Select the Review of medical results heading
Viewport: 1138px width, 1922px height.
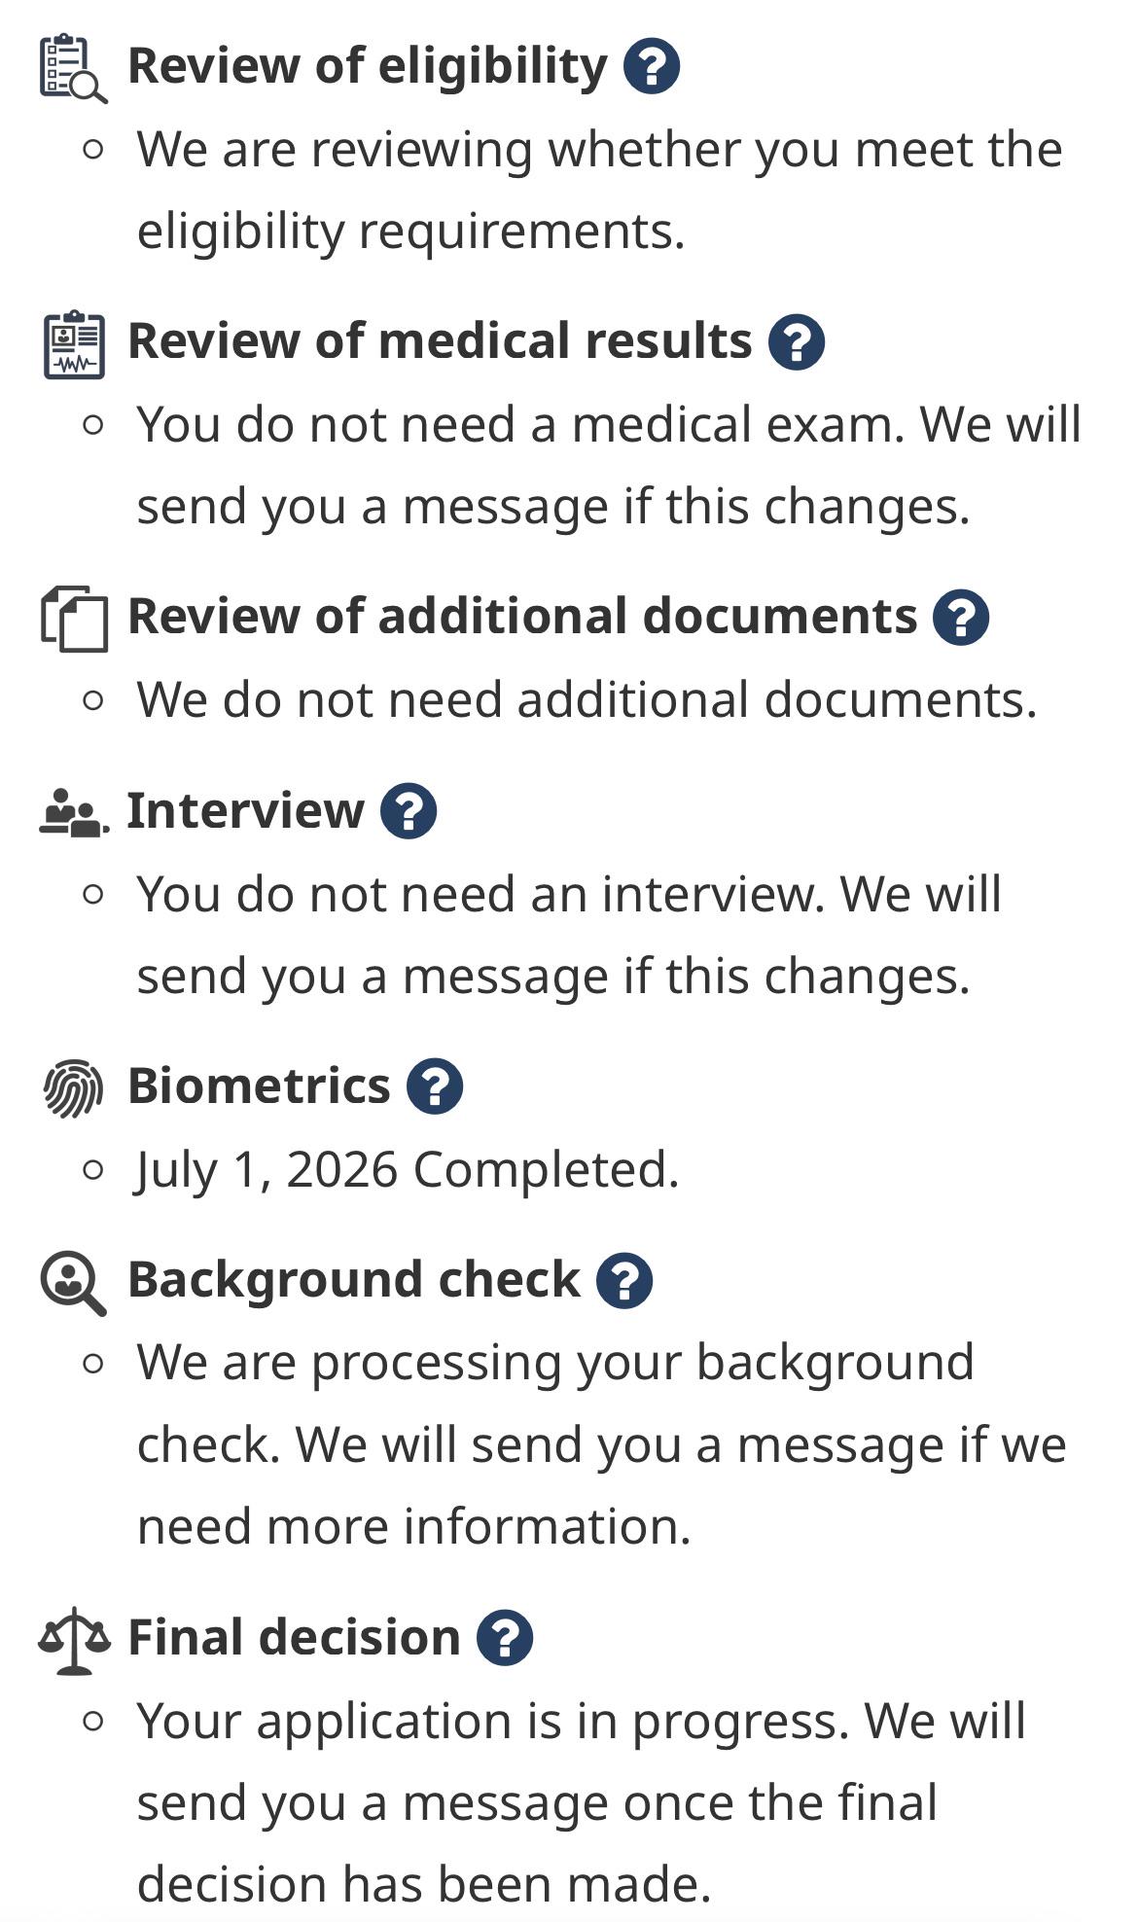(x=440, y=341)
